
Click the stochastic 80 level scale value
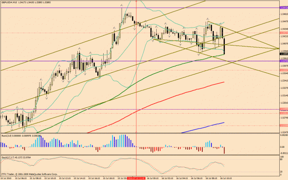pyautogui.click(x=281, y=159)
